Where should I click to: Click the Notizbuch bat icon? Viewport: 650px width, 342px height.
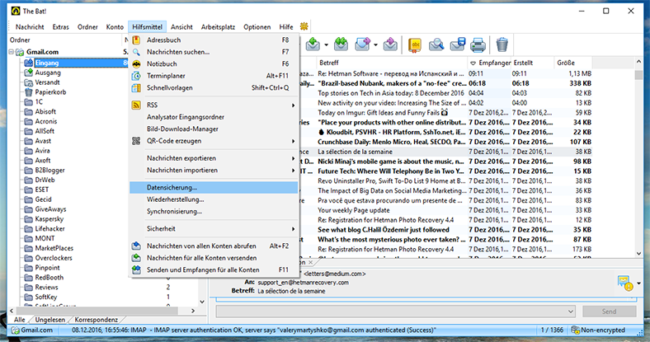click(136, 64)
